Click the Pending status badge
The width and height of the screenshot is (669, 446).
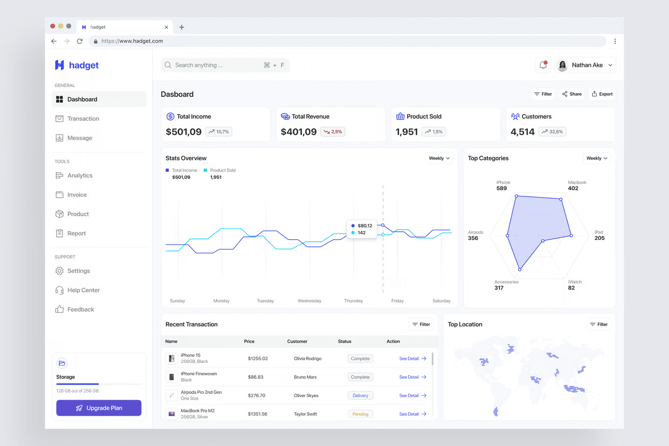tap(360, 414)
